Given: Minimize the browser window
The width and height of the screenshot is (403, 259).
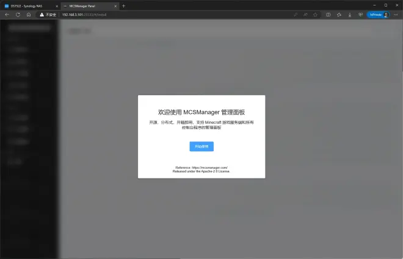Looking at the screenshot, I should point(374,5).
